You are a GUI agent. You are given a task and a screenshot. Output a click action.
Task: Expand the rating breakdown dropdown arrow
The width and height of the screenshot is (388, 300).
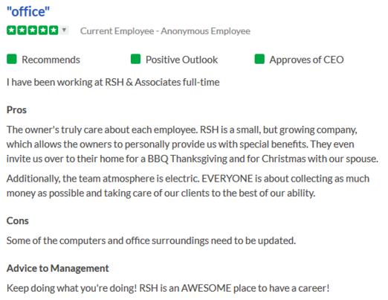point(64,31)
